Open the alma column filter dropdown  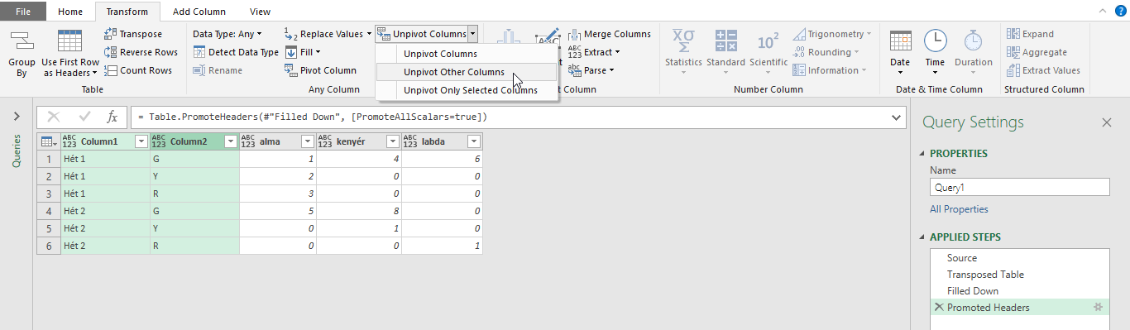click(x=307, y=141)
